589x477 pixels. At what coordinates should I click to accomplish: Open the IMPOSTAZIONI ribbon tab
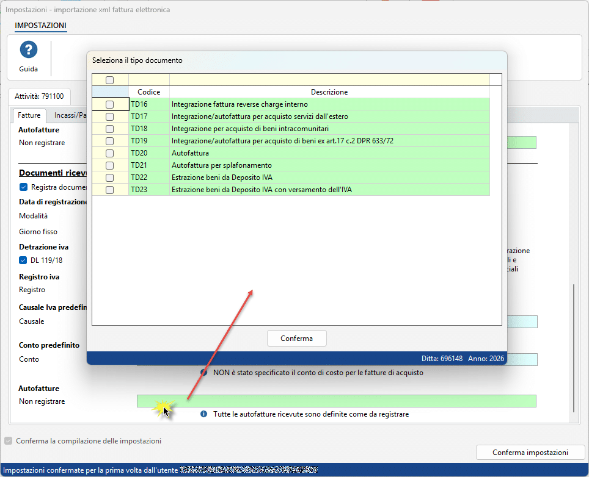[40, 26]
